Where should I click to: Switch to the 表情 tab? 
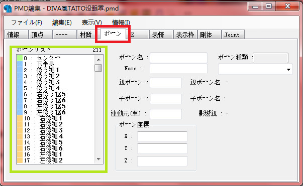pos(161,35)
